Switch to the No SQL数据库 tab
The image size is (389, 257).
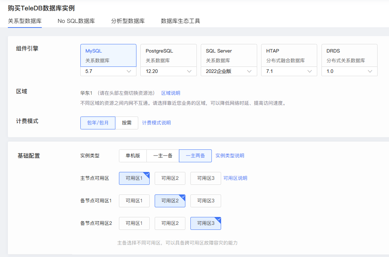coord(76,21)
